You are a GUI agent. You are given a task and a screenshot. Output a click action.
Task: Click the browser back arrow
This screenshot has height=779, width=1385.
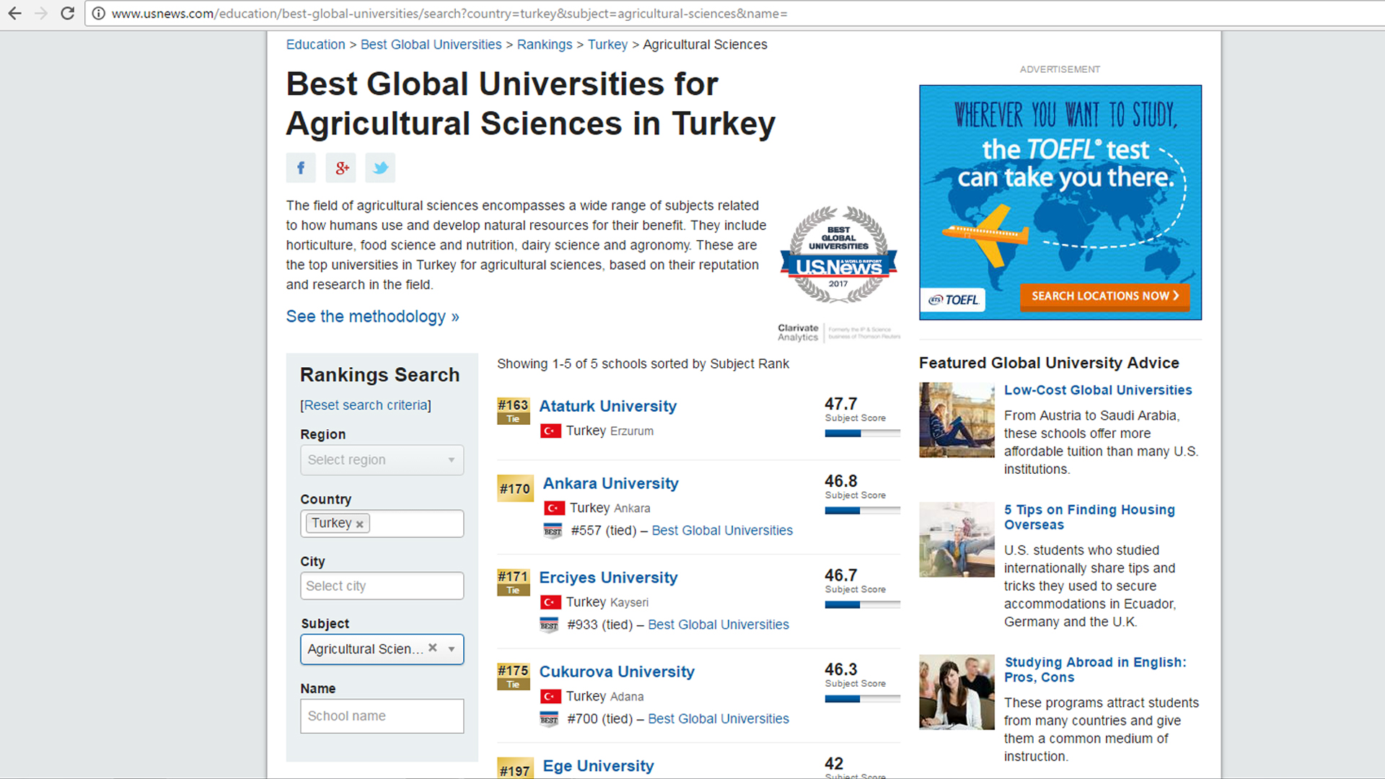click(x=15, y=14)
